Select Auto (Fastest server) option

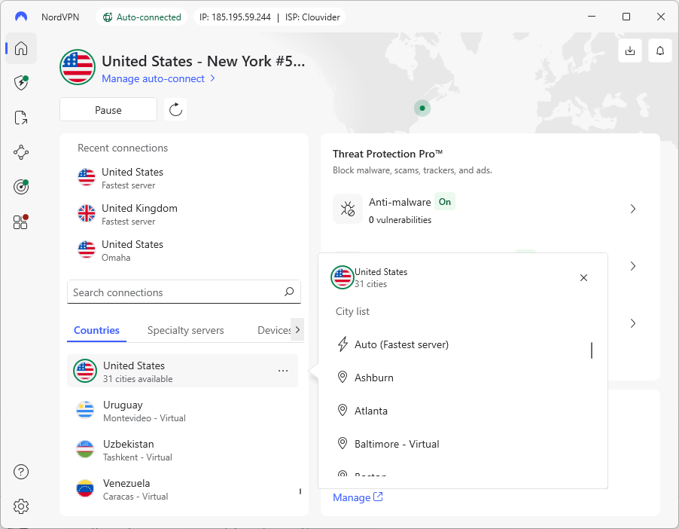[401, 344]
